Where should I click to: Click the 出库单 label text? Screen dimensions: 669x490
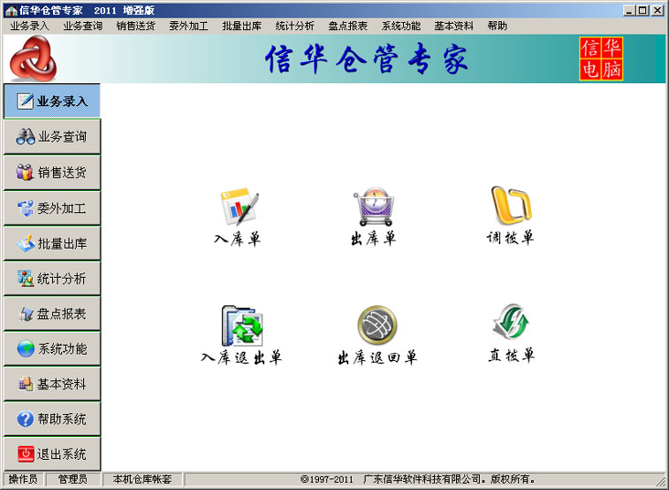point(373,238)
